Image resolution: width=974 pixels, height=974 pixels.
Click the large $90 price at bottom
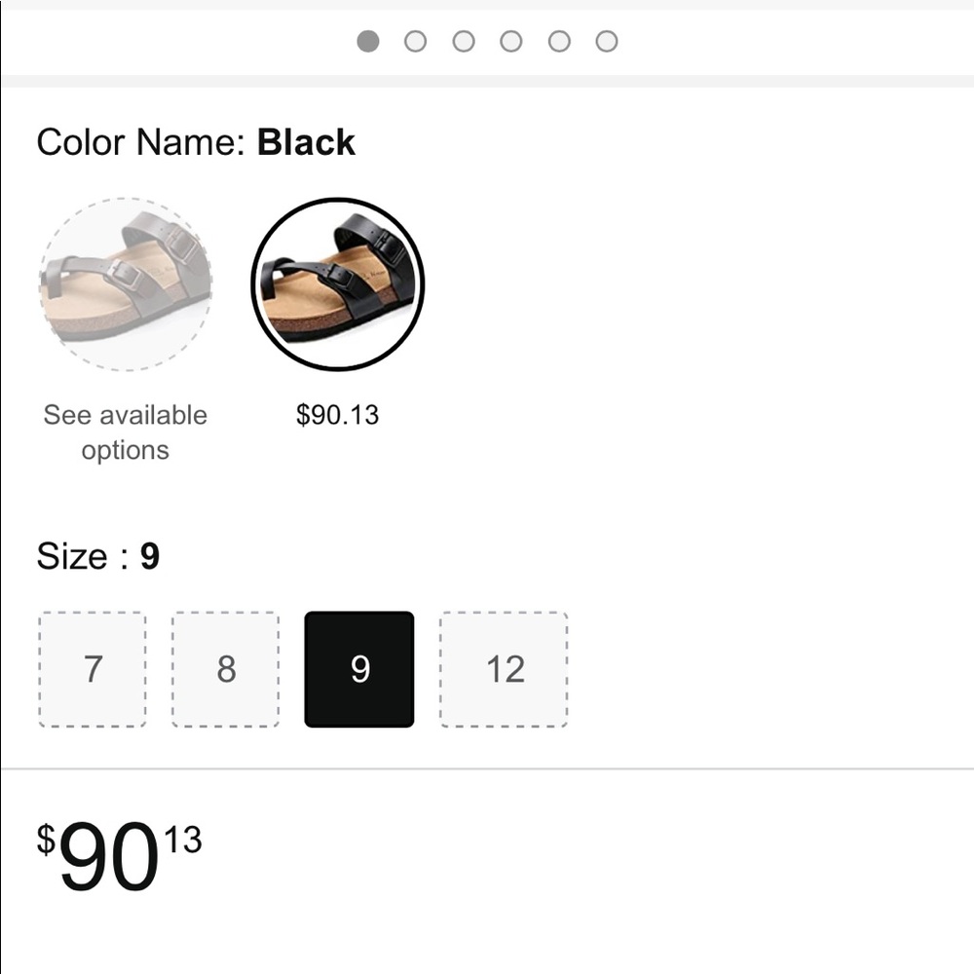coord(107,857)
